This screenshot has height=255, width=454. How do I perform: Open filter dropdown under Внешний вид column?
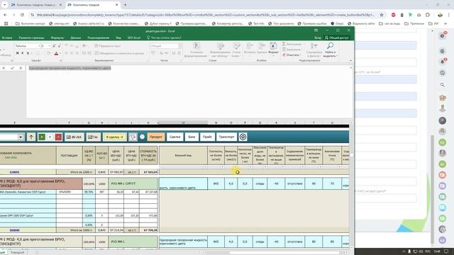(x=205, y=167)
